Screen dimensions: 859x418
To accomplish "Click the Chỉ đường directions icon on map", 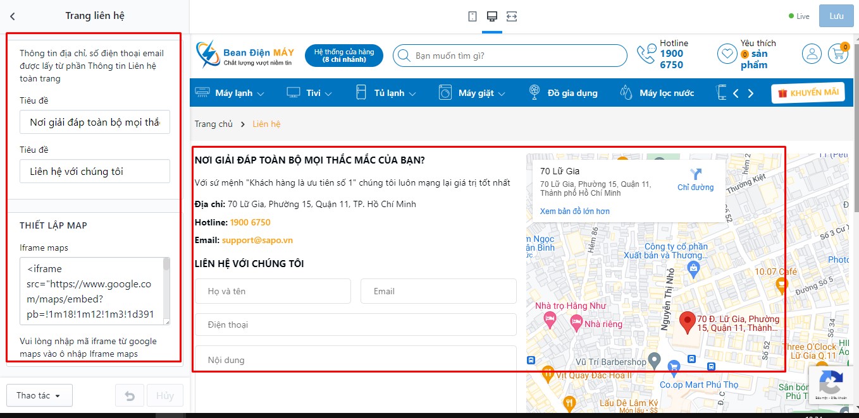I will click(696, 174).
